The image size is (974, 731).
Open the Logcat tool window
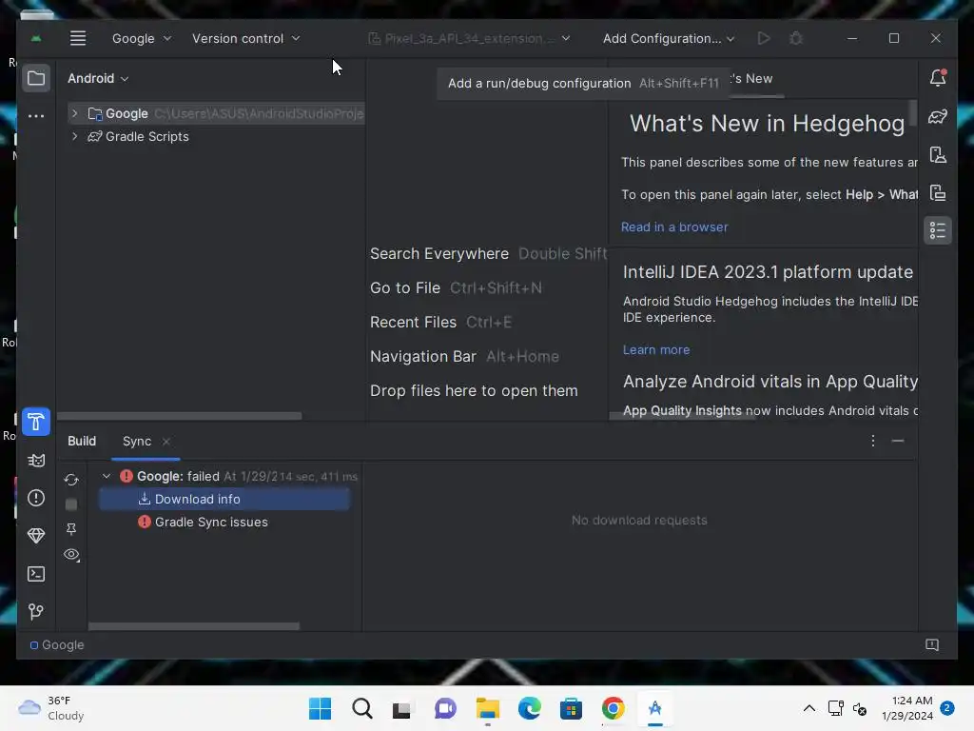click(36, 461)
